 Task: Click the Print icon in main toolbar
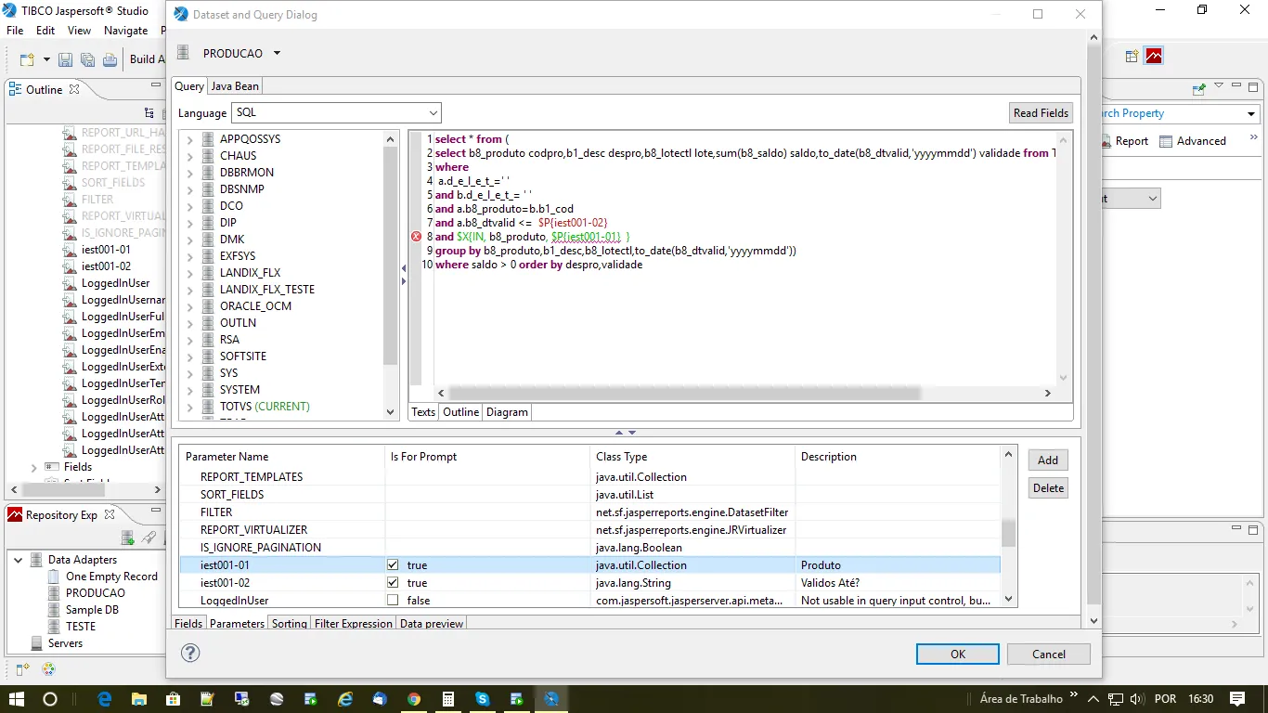pyautogui.click(x=110, y=59)
